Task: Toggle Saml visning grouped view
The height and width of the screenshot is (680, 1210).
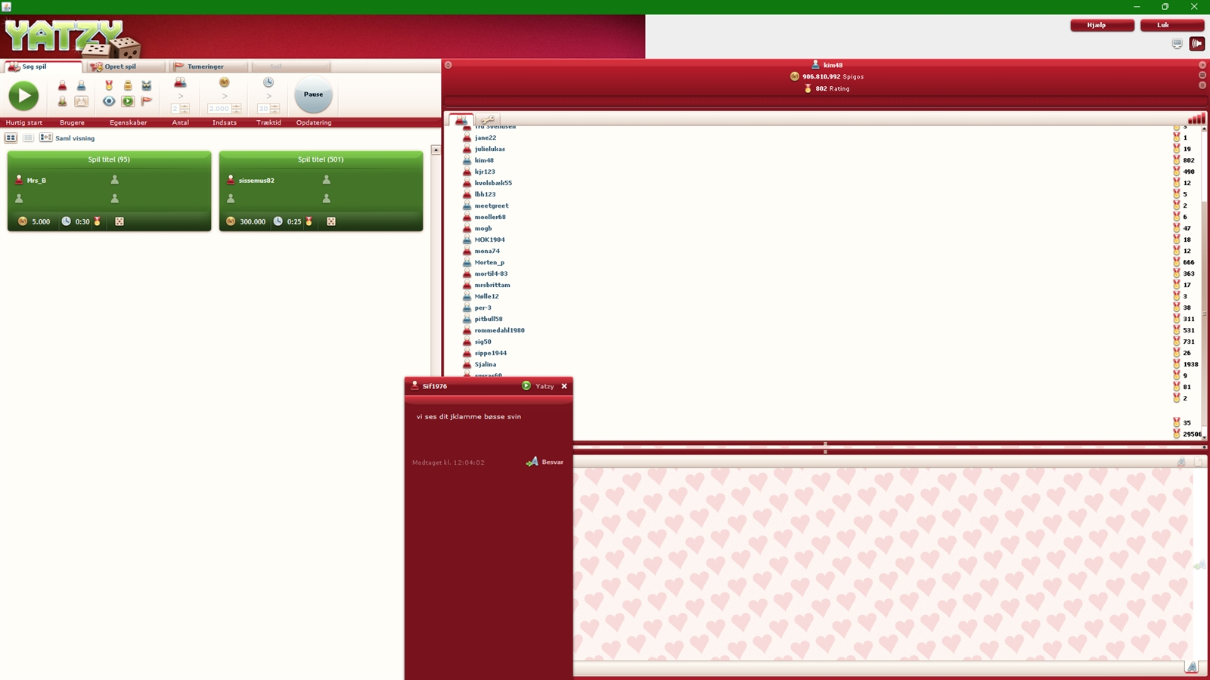Action: [46, 138]
